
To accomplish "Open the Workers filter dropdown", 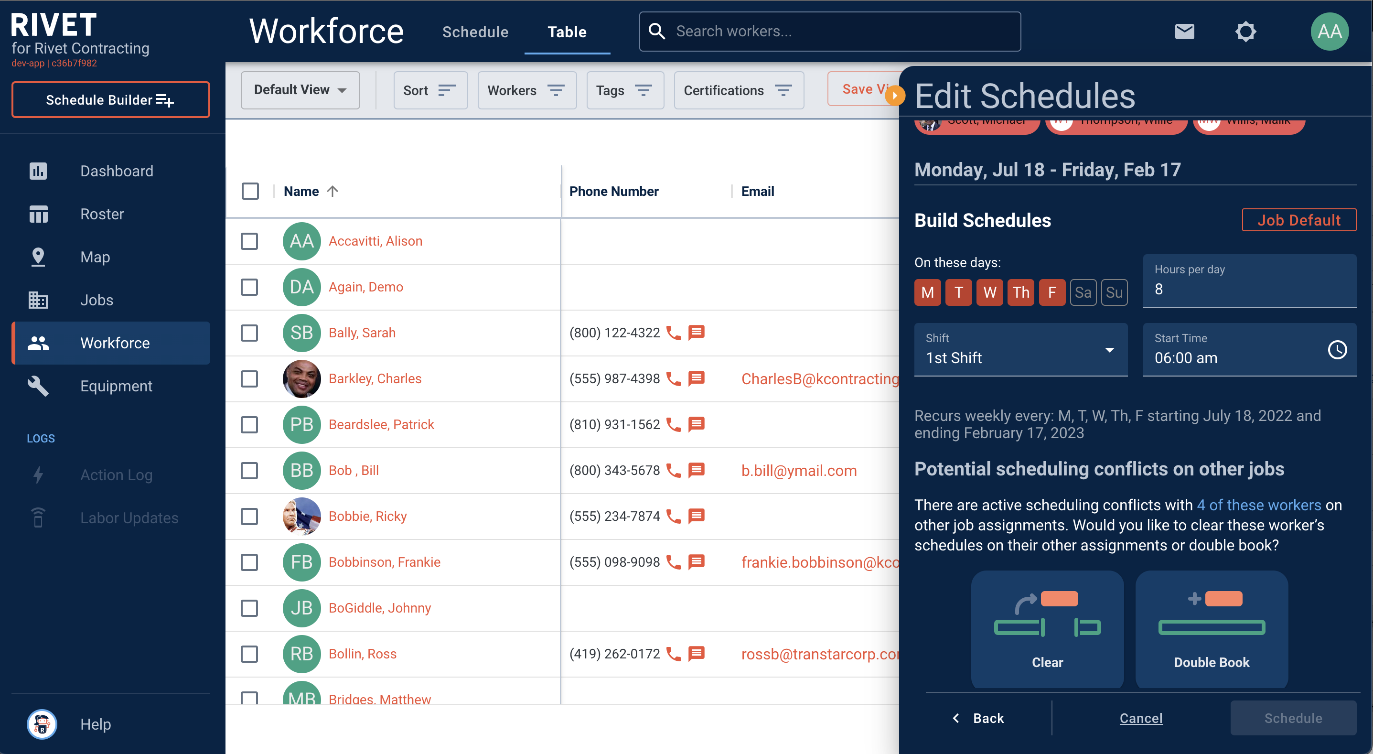I will click(526, 90).
